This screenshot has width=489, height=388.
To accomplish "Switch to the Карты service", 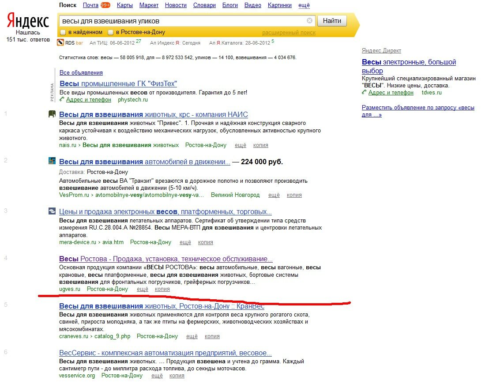I will (x=125, y=5).
